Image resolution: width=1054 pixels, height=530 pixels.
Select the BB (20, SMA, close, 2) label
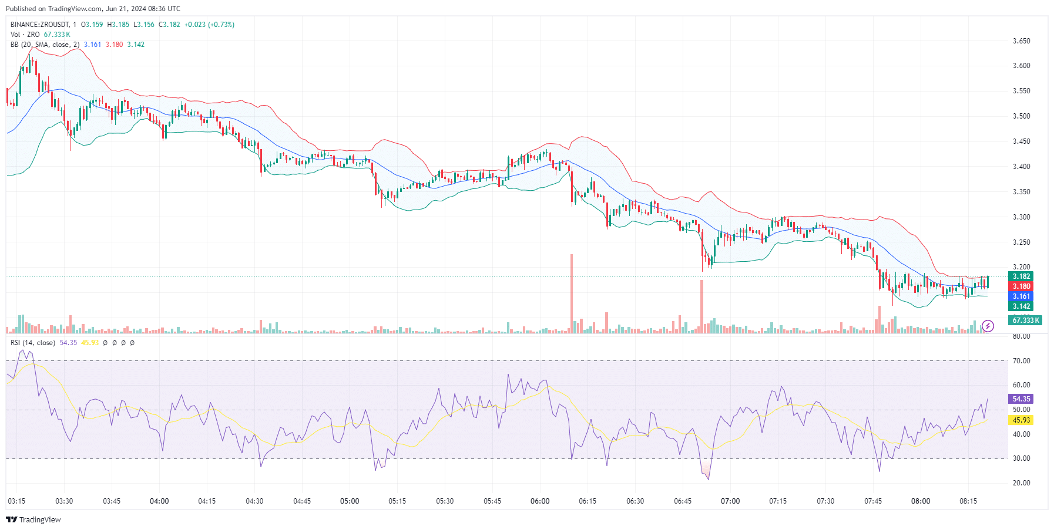click(45, 45)
